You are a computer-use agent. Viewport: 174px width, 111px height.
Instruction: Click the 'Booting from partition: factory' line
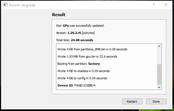pyautogui.click(x=78, y=64)
